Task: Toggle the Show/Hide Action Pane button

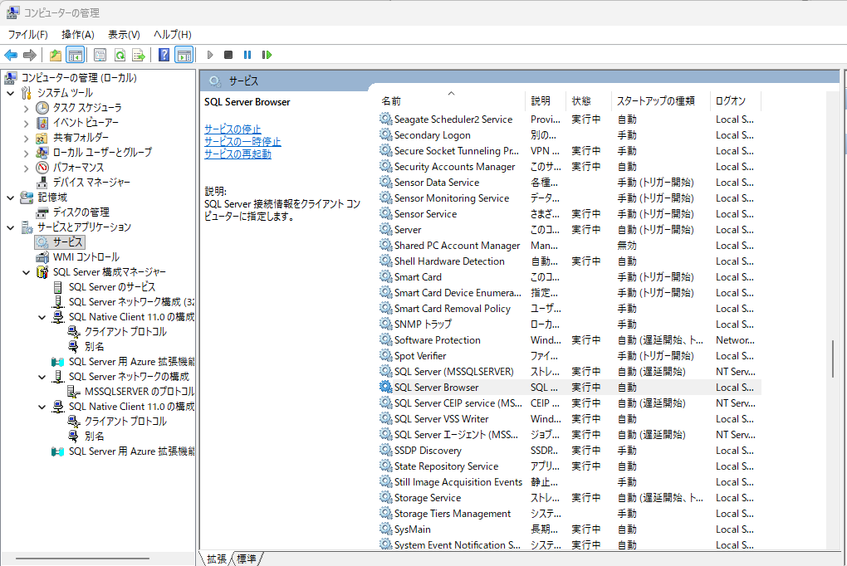Action: [x=184, y=55]
